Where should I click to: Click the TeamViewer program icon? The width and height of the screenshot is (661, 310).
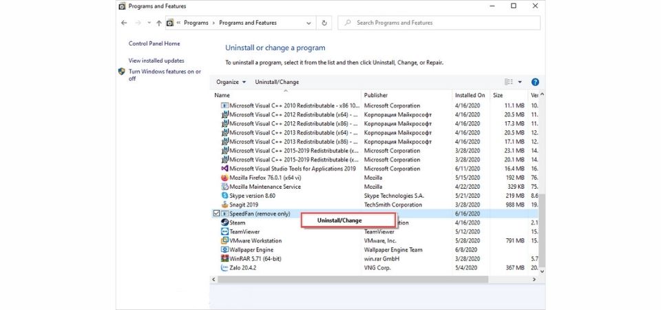224,231
